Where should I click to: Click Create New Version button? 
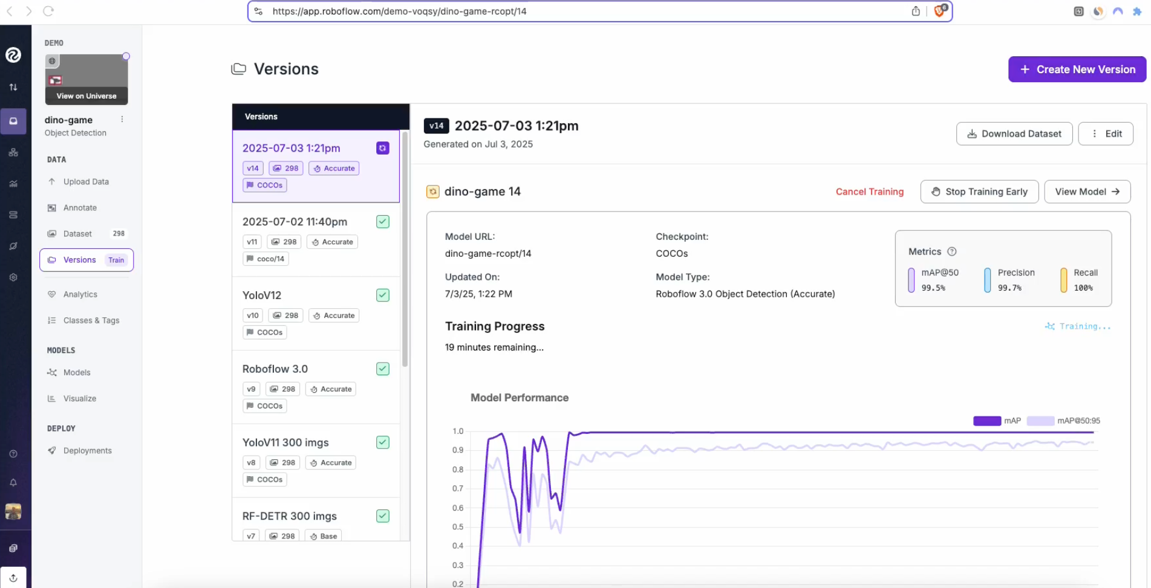1077,69
